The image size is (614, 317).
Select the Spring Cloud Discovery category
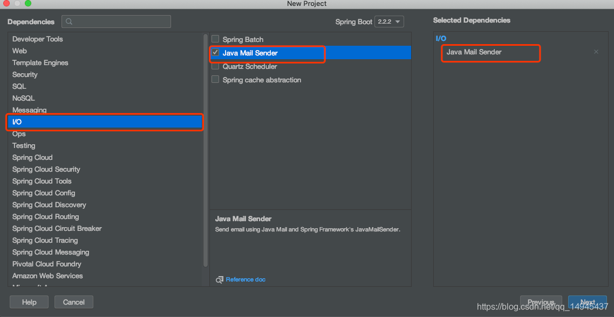(105, 205)
